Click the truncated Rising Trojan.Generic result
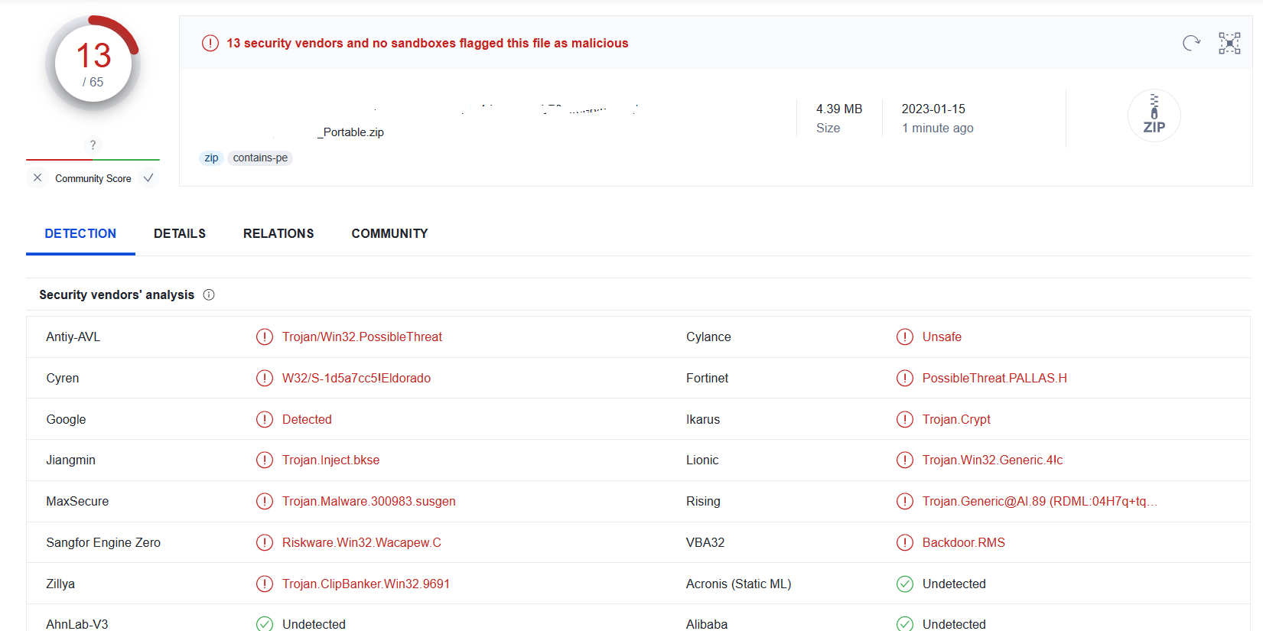Image resolution: width=1263 pixels, height=631 pixels. click(1039, 502)
